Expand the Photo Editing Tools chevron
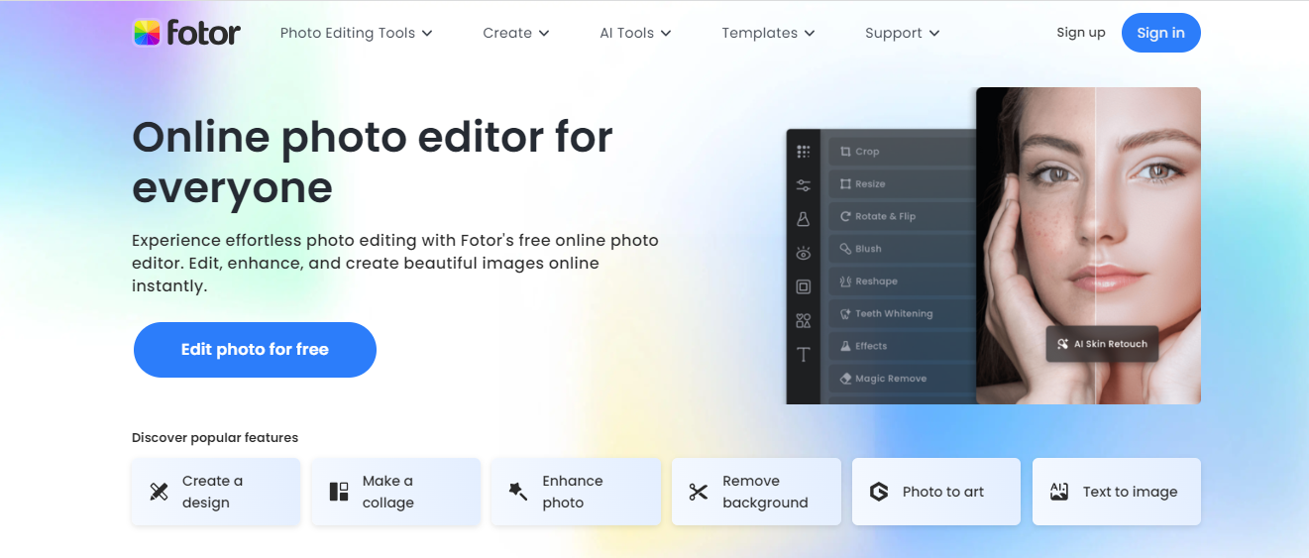Viewport: 1309px width, 558px height. (427, 33)
